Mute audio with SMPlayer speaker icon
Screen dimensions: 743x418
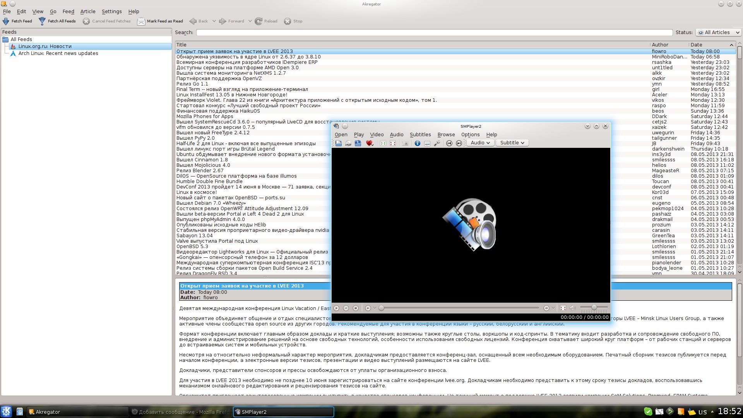(573, 308)
